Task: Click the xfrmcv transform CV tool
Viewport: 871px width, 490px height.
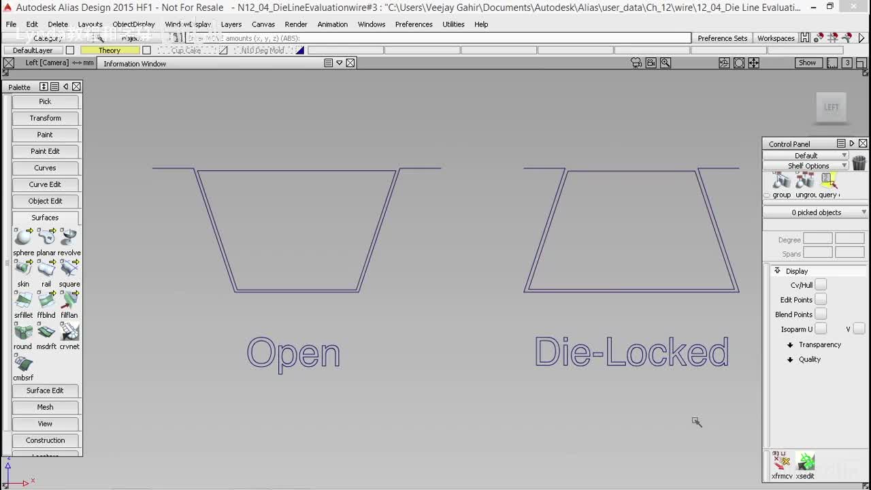Action: pyautogui.click(x=782, y=461)
